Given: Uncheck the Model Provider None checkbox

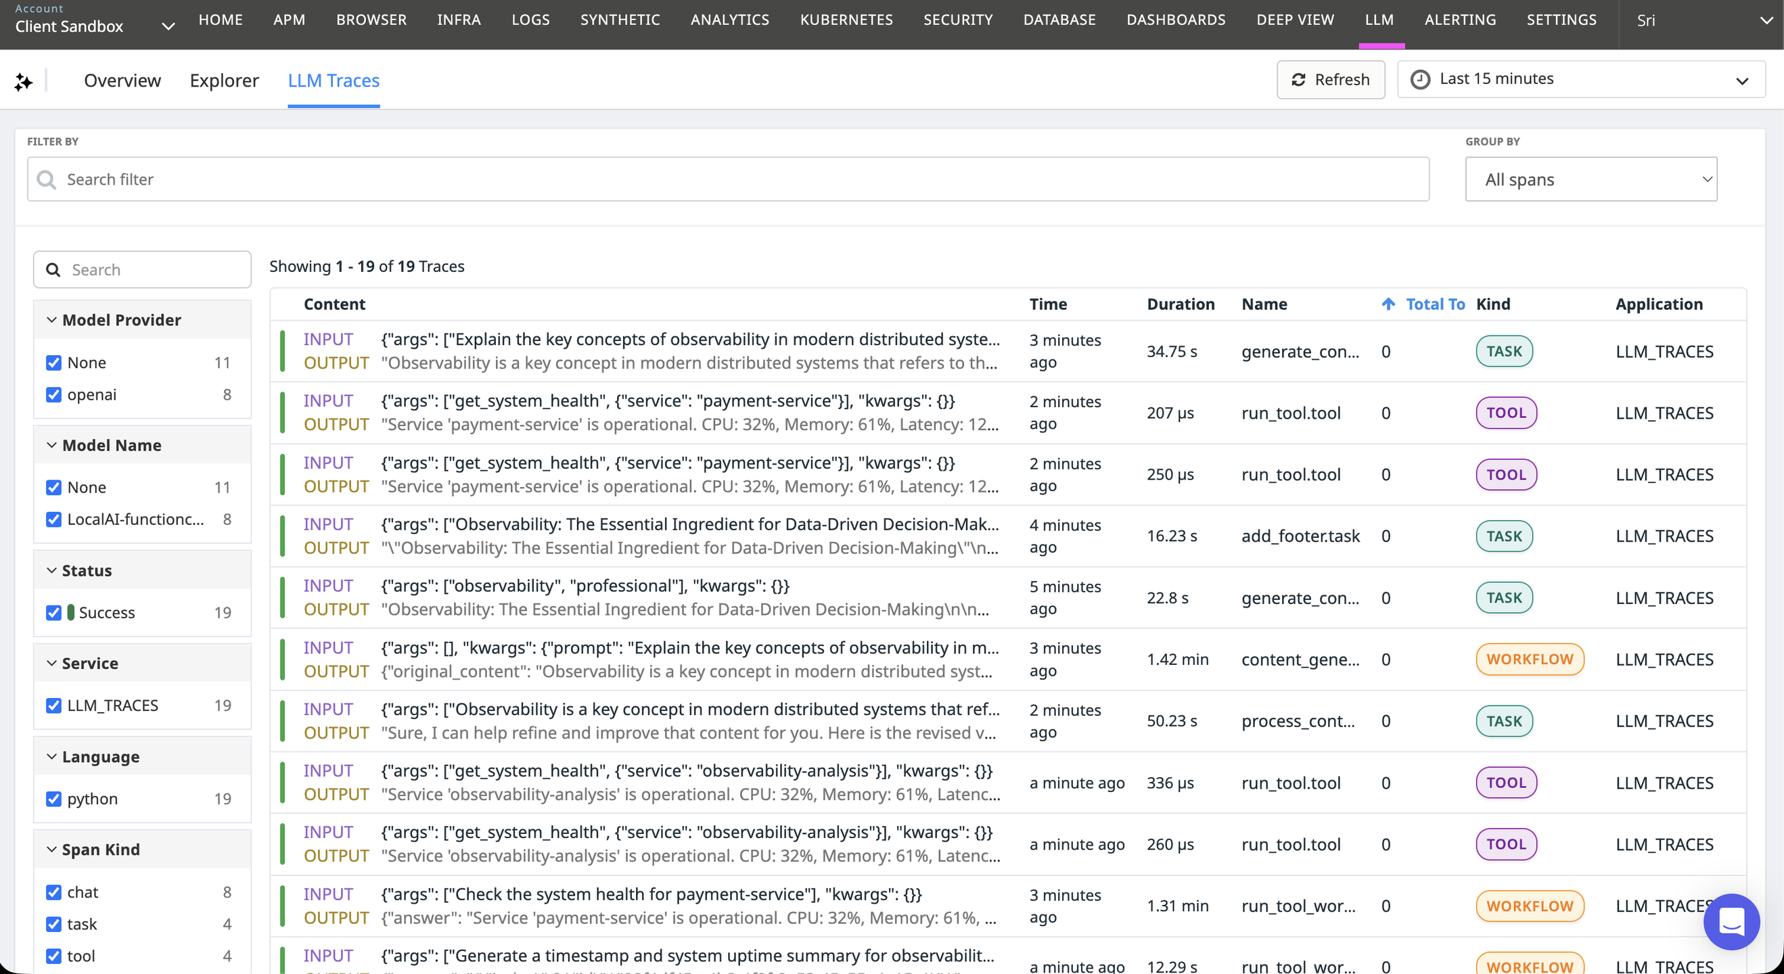Looking at the screenshot, I should click(x=53, y=363).
